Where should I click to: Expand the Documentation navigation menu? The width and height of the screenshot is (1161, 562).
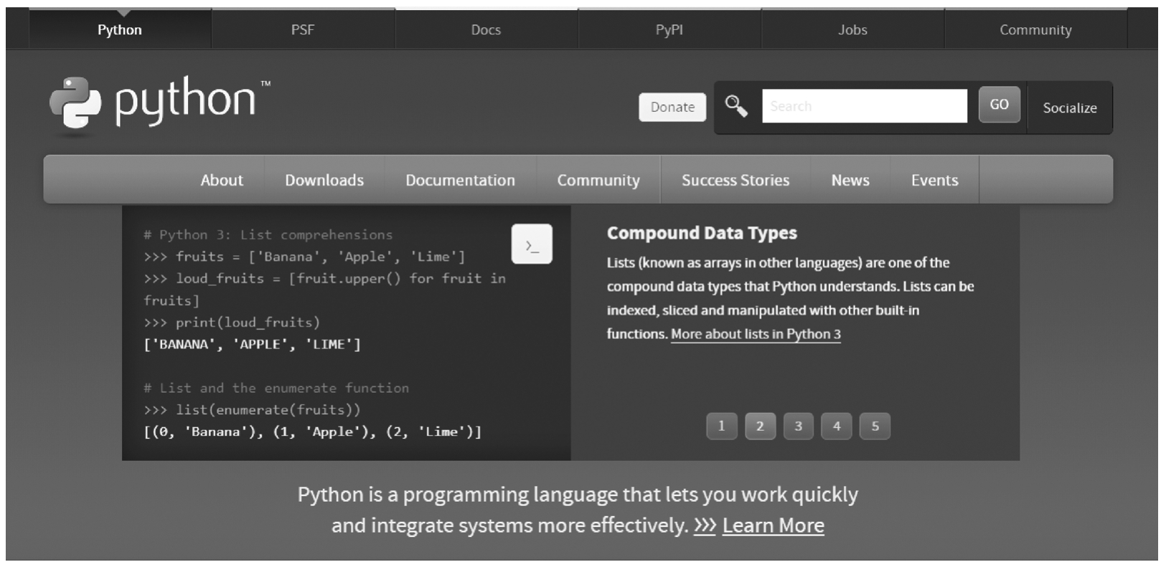(460, 180)
